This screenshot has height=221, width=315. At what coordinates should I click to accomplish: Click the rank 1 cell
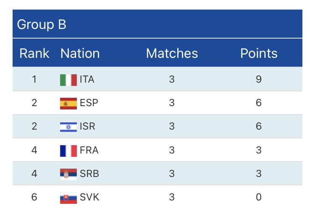[34, 79]
